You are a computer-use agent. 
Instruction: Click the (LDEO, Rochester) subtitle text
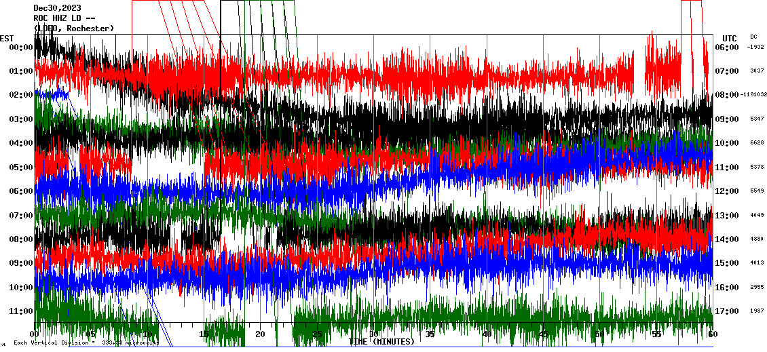74,28
